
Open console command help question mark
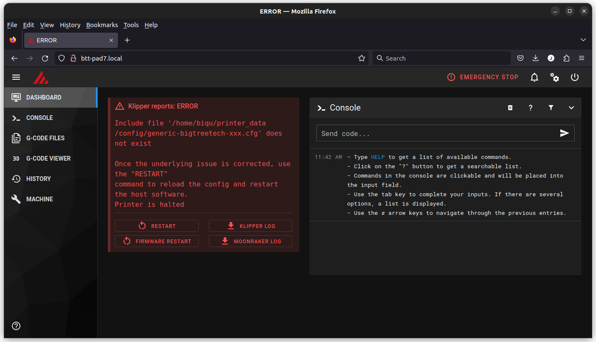click(x=531, y=108)
